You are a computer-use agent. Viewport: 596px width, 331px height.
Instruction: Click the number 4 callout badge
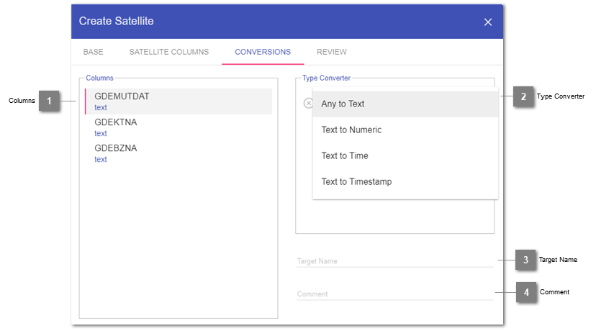pyautogui.click(x=526, y=292)
